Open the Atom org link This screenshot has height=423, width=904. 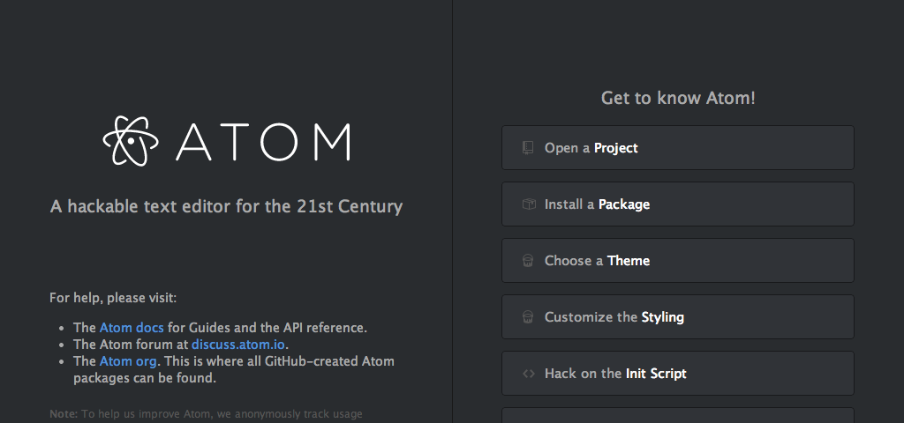pos(127,361)
